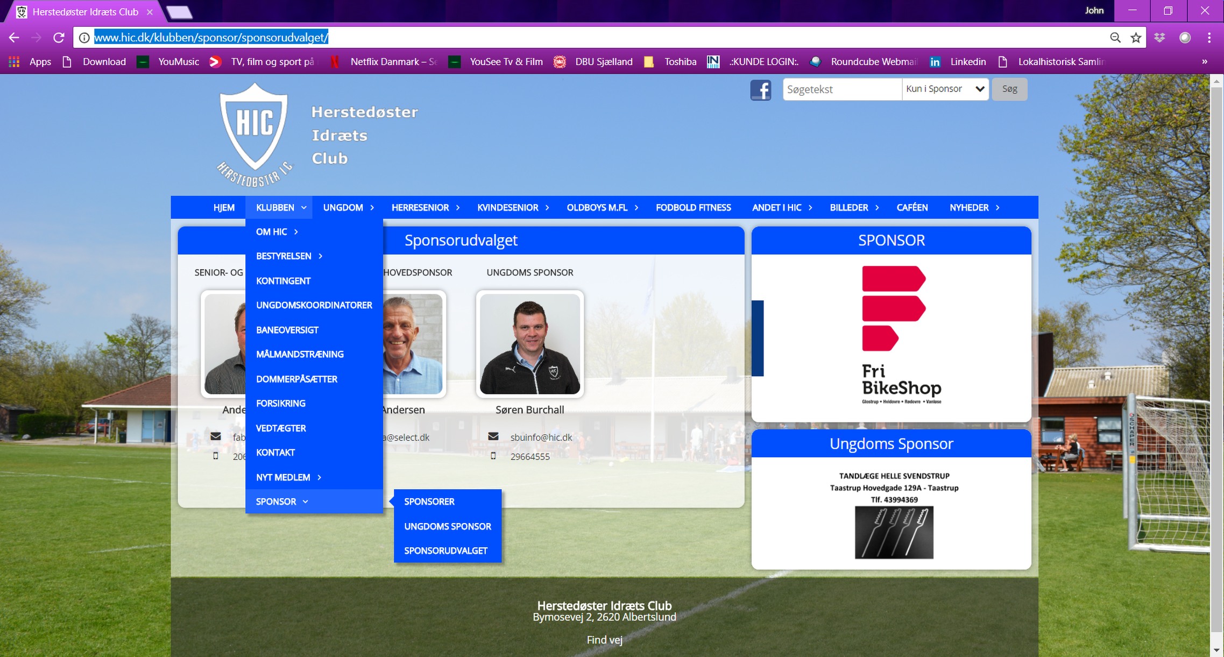
Task: Click the 'Find vej' footer link
Action: point(604,640)
